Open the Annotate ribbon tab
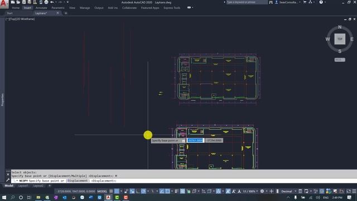 [41, 8]
